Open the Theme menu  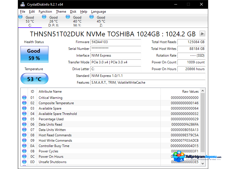click(x=61, y=12)
